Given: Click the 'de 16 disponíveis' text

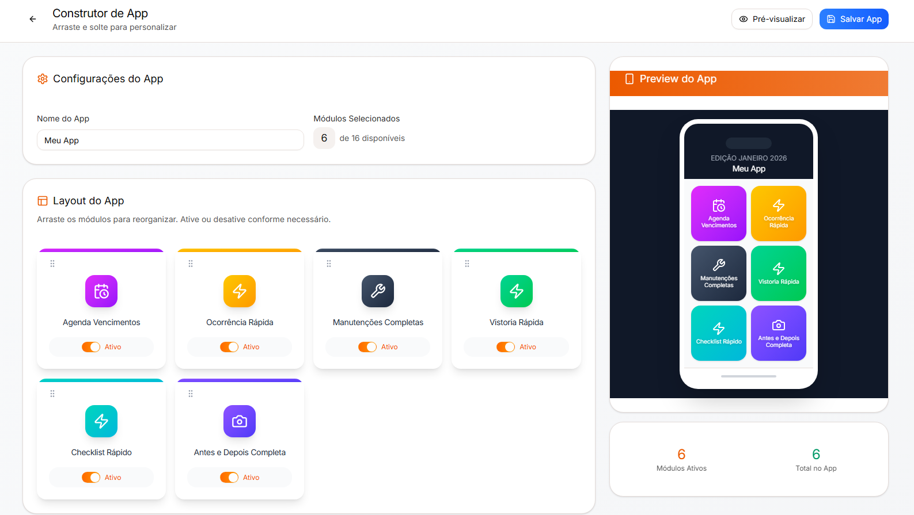Looking at the screenshot, I should click(372, 138).
